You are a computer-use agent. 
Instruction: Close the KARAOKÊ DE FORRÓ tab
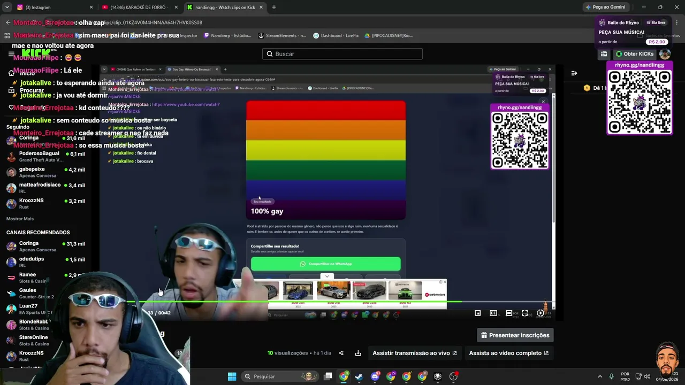(176, 7)
